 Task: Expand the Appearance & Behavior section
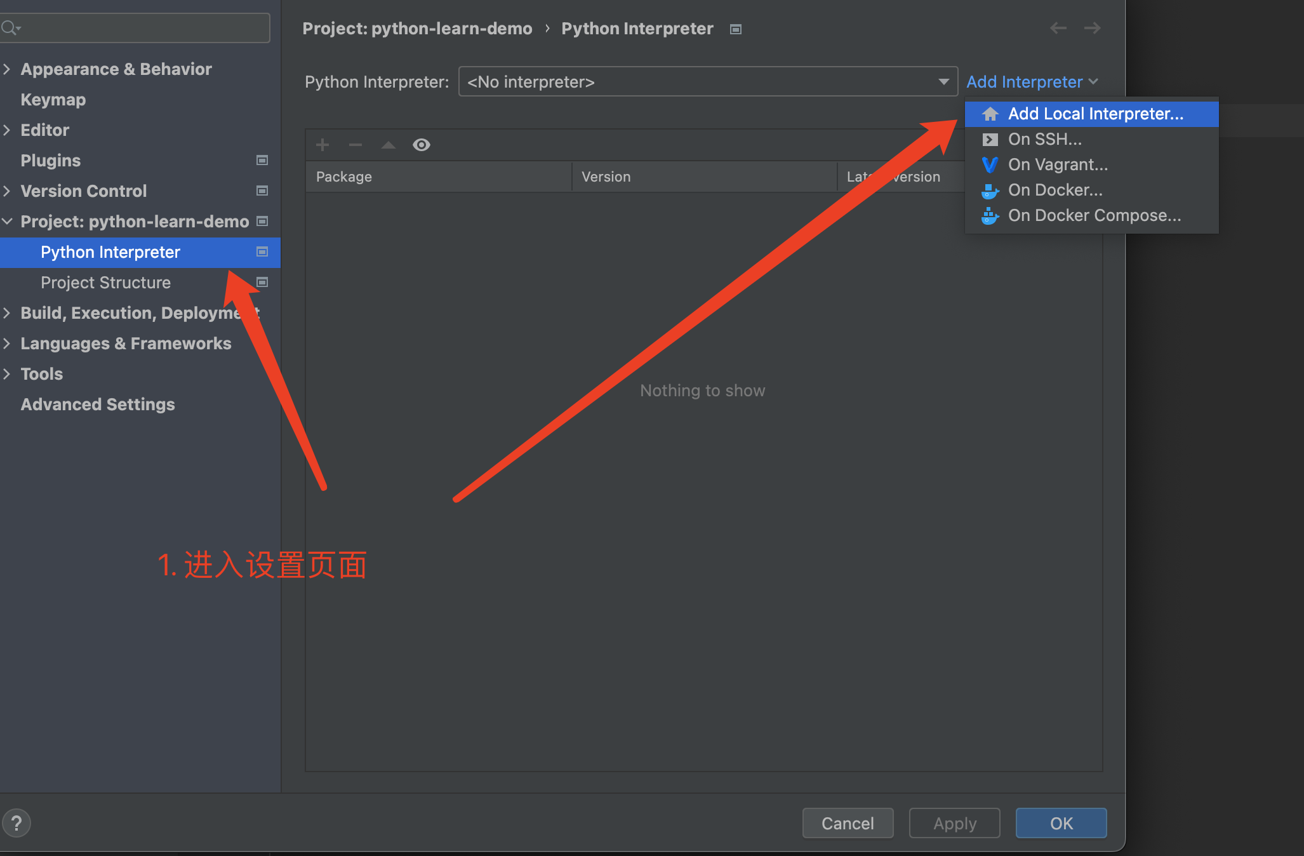click(x=7, y=69)
